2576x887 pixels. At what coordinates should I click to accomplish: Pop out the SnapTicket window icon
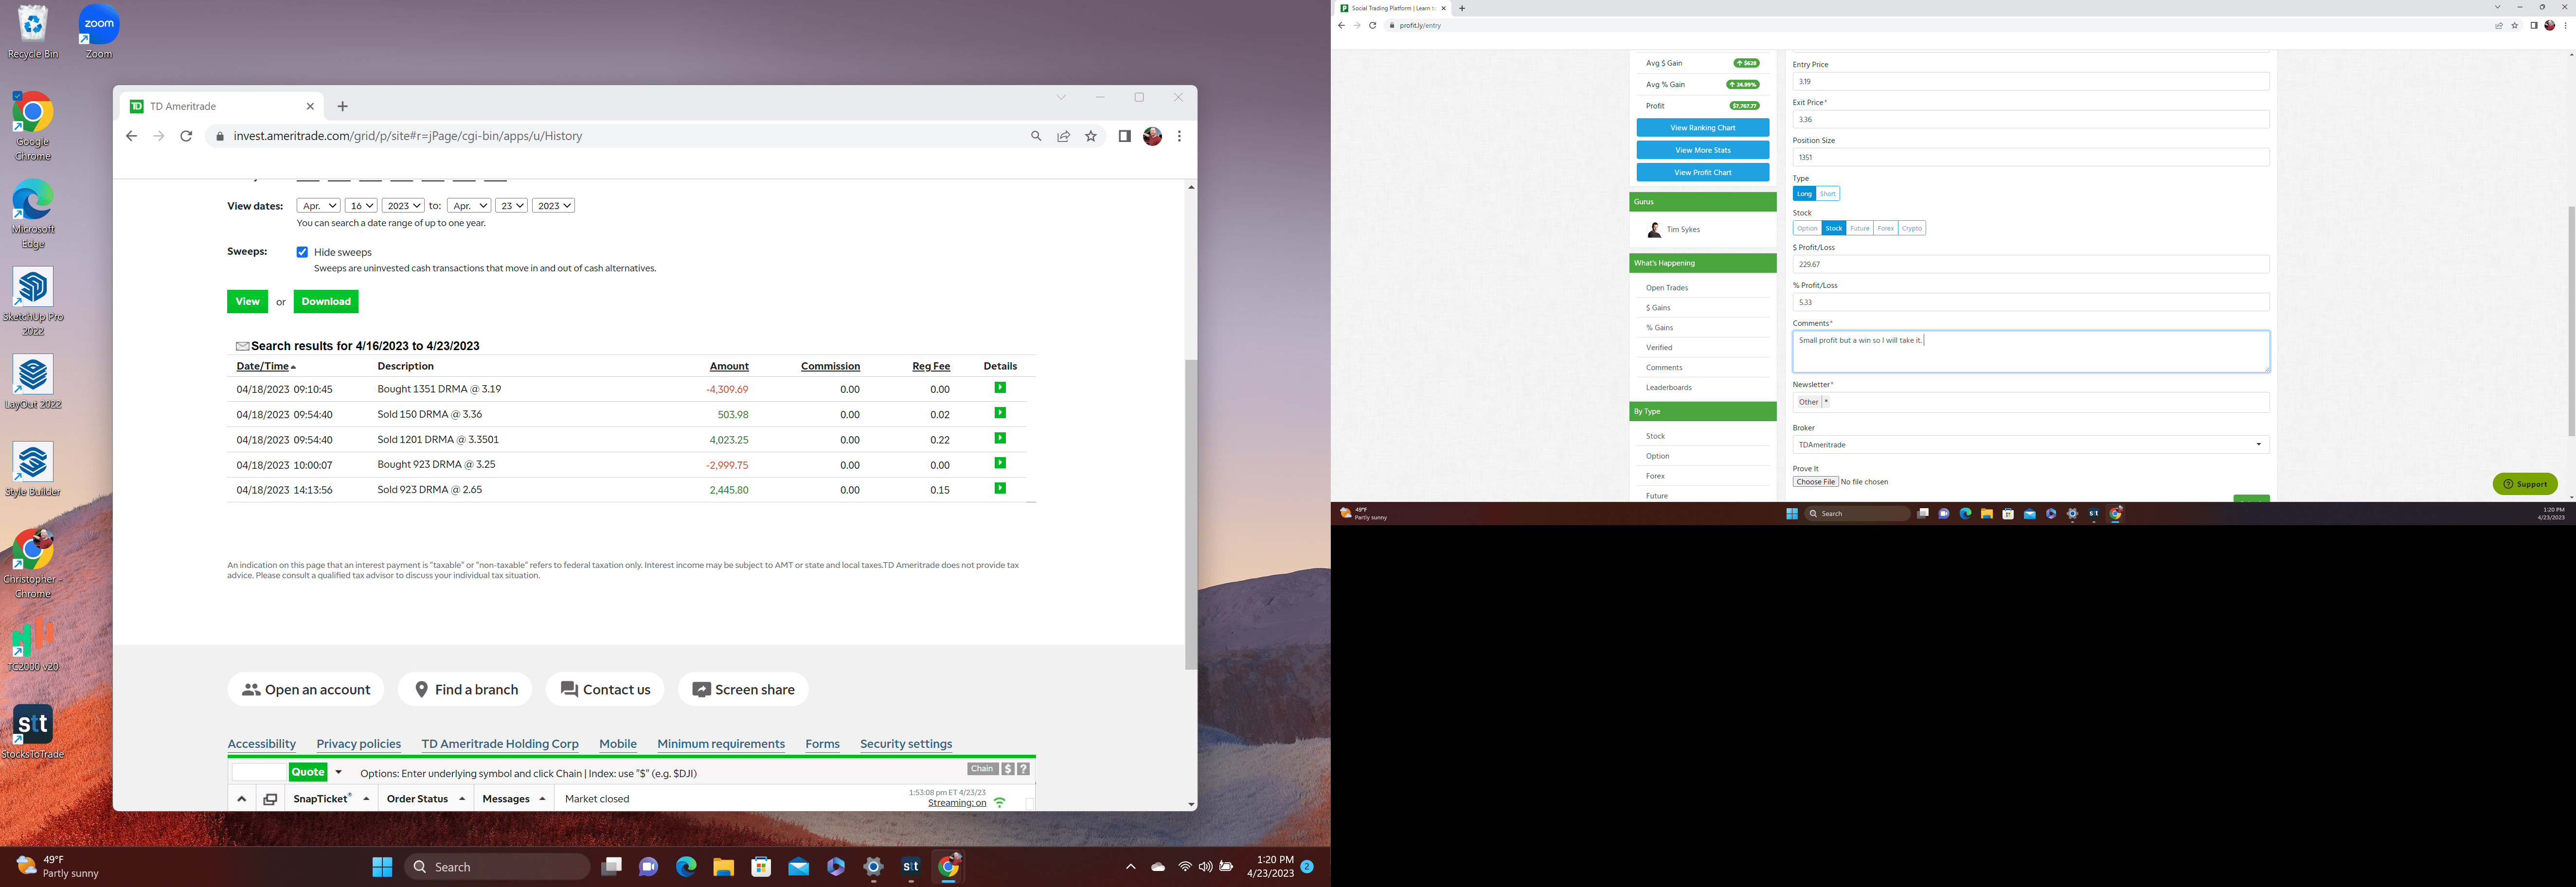pyautogui.click(x=270, y=799)
